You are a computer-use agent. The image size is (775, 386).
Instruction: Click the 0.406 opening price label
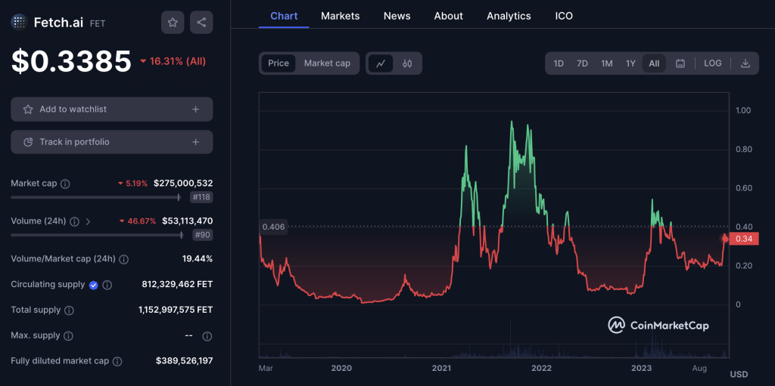tap(273, 227)
